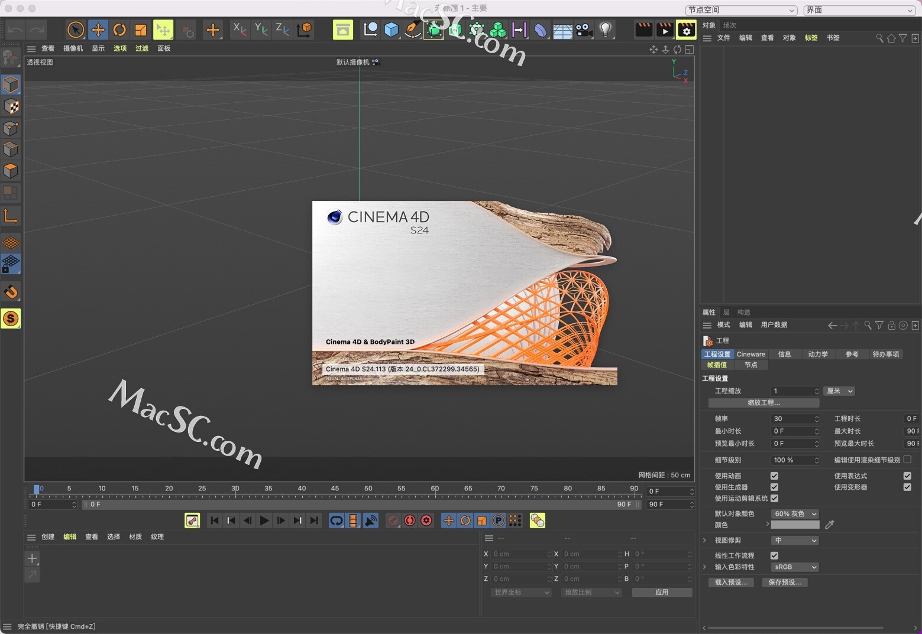Render to Picture Viewer icon
Viewport: 922px width, 634px height.
665,30
